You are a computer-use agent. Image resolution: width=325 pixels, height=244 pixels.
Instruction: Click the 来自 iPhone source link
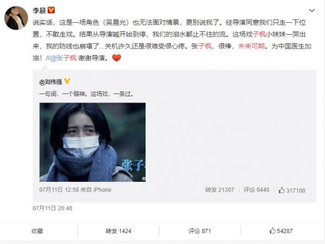pos(96,190)
